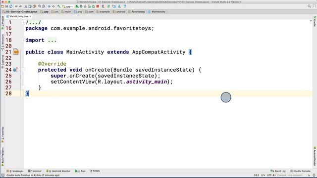317x178 pixels.
Task: Open the Captures tool window tab
Action: click(x=2, y=61)
